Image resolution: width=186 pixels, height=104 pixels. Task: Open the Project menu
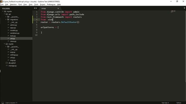42,5
